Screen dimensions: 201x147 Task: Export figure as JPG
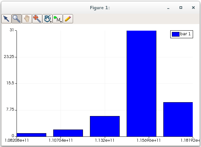click(47, 19)
